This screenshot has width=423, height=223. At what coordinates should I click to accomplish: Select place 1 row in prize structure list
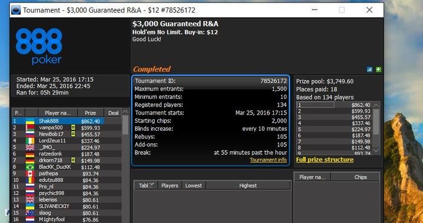[335, 105]
